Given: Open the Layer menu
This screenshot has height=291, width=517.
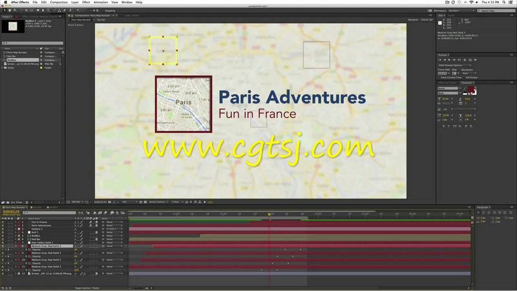Looking at the screenshot, I should (75, 2).
